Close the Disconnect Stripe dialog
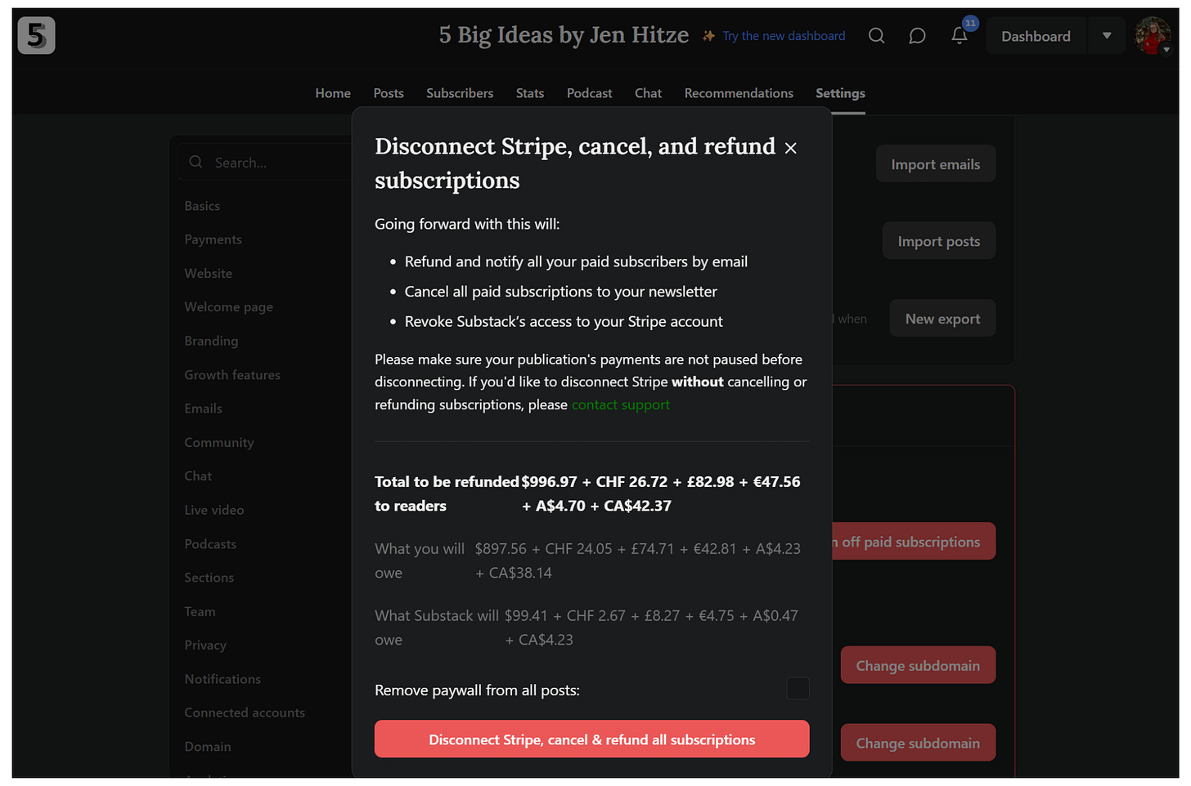The height and width of the screenshot is (786, 1191). click(790, 148)
